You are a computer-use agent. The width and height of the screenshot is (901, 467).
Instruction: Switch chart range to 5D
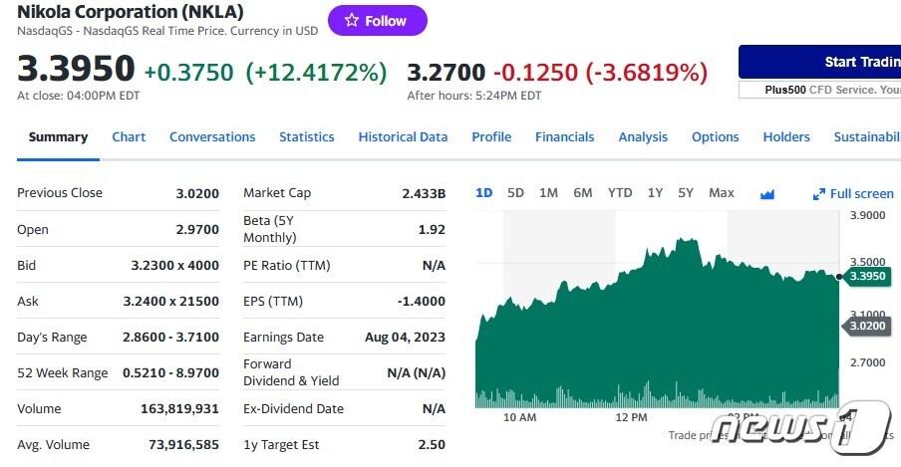pyautogui.click(x=515, y=193)
